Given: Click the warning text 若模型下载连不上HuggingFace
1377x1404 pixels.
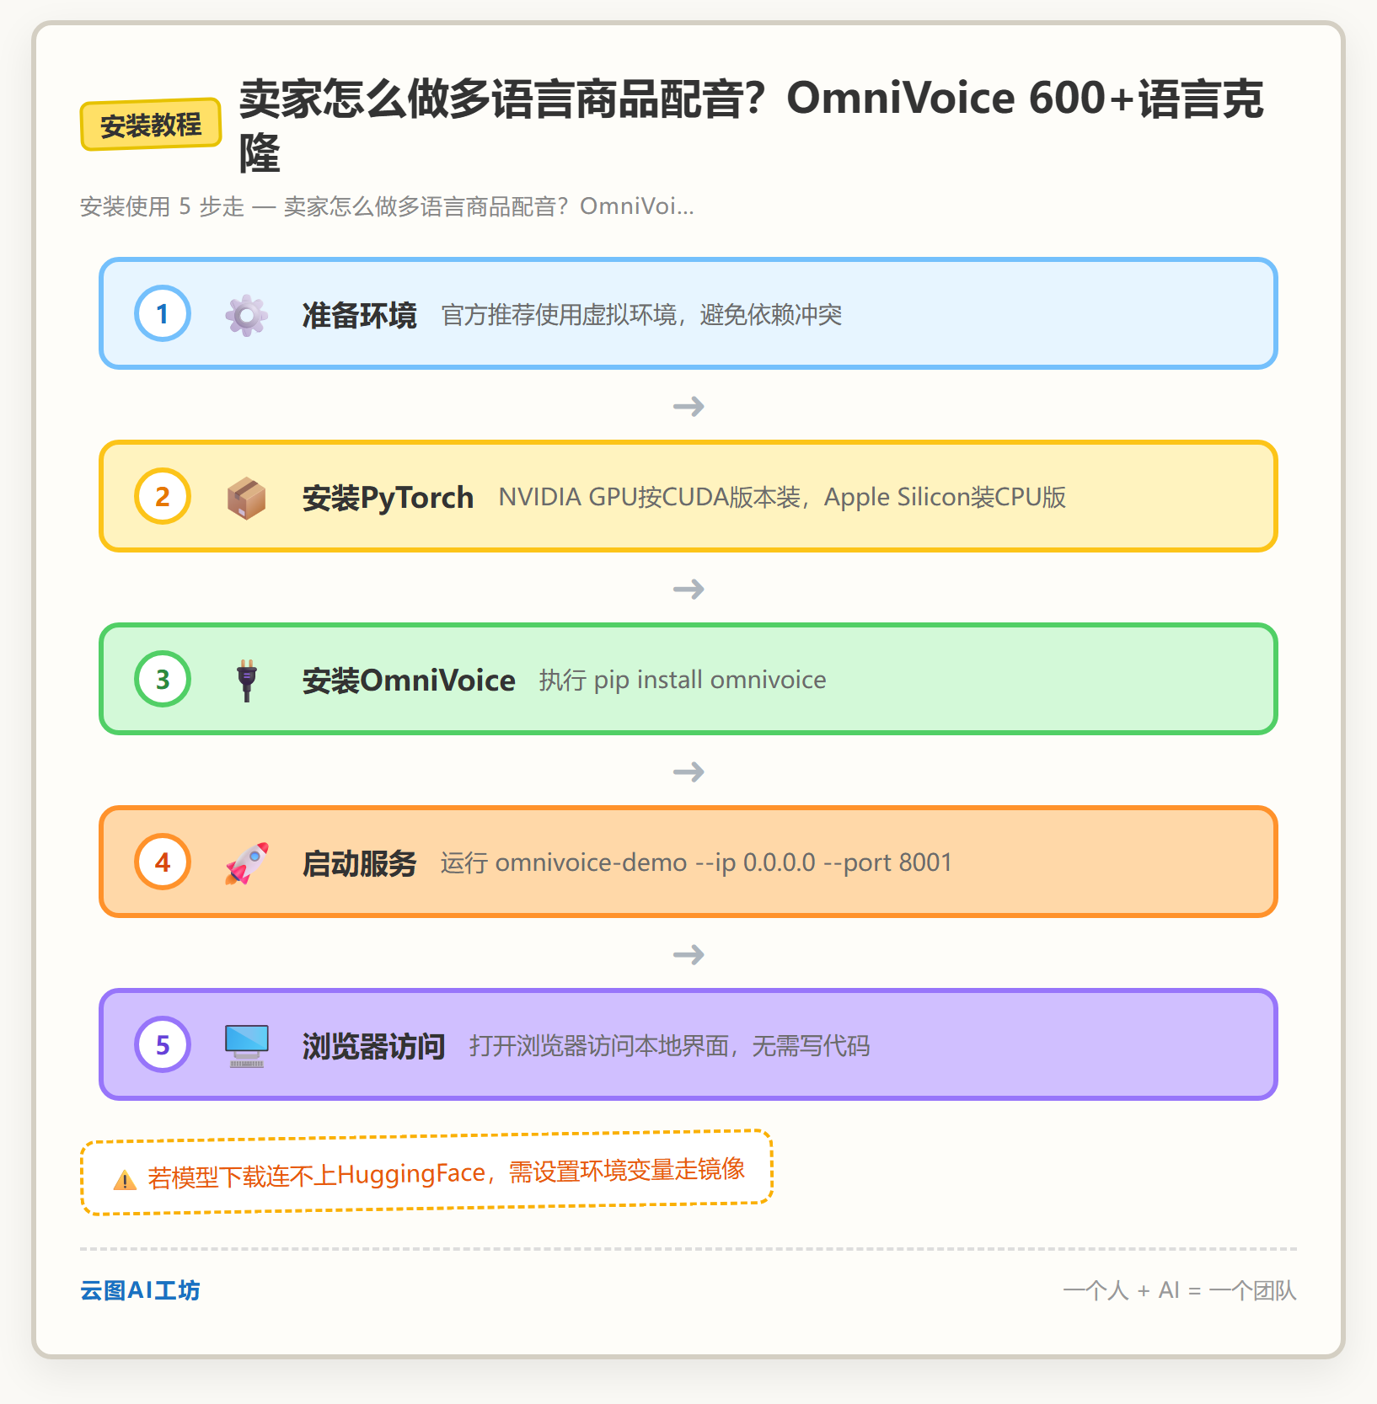Looking at the screenshot, I should (x=317, y=1176).
